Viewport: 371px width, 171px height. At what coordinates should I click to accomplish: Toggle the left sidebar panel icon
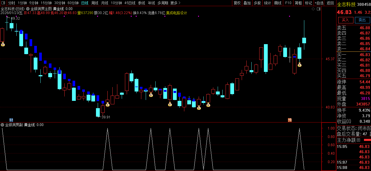[4, 3]
